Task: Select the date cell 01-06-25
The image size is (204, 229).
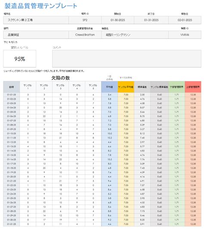Action: click(12, 116)
